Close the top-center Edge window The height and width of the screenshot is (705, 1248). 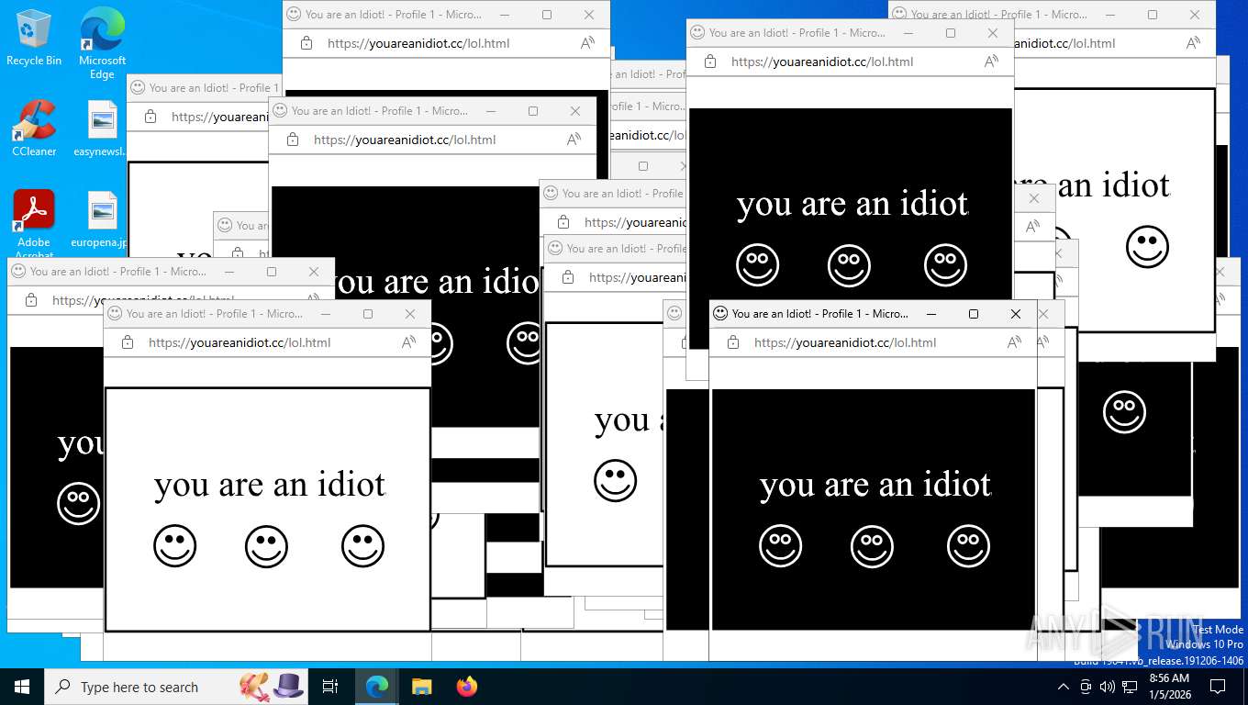589,15
